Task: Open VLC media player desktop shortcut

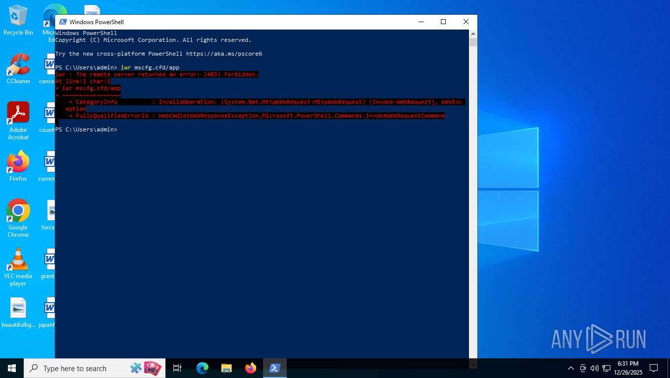Action: (x=18, y=267)
